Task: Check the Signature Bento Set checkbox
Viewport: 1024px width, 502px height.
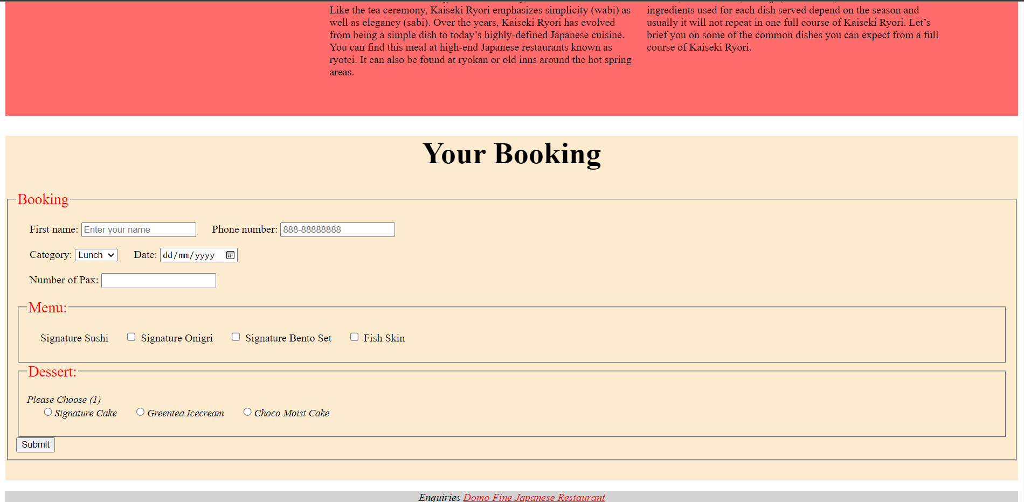Action: [x=236, y=336]
